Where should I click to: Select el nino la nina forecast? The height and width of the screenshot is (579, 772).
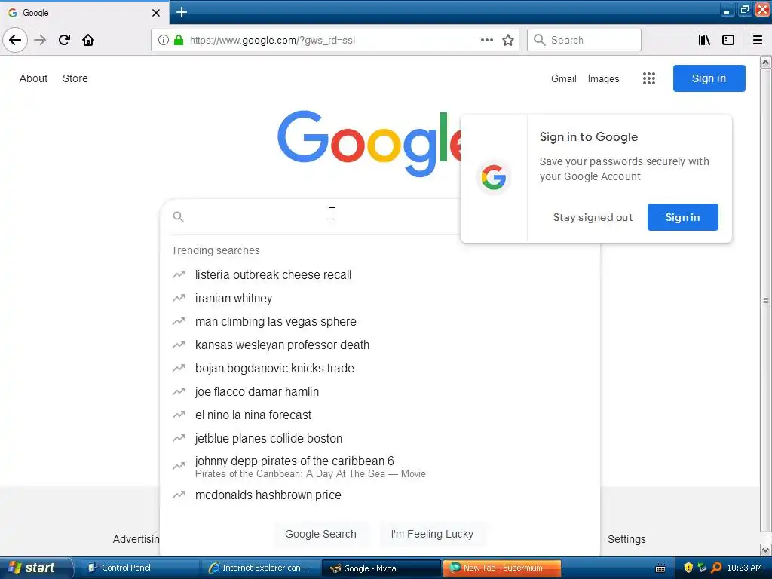pos(380,415)
